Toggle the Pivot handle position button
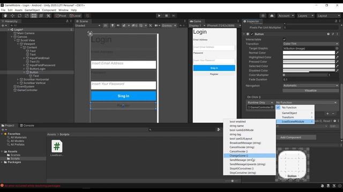 [x=61, y=15]
